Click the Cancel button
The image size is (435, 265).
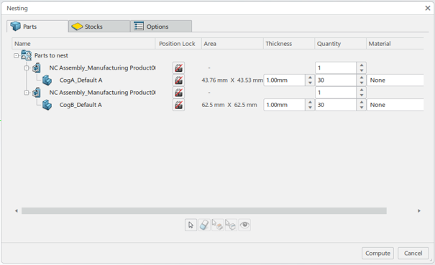click(413, 253)
